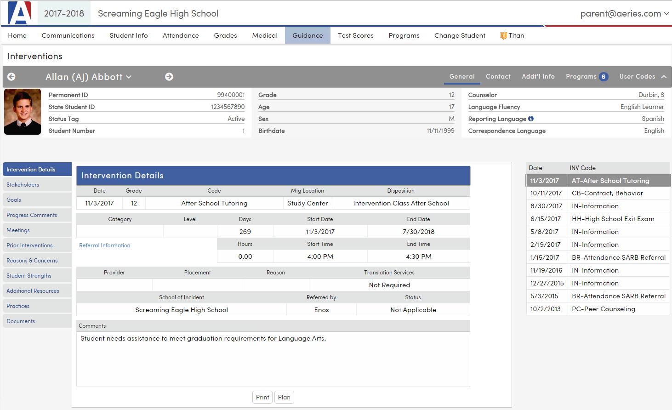This screenshot has height=410, width=672.
Task: Open the Programs menu in navigation bar
Action: click(404, 35)
